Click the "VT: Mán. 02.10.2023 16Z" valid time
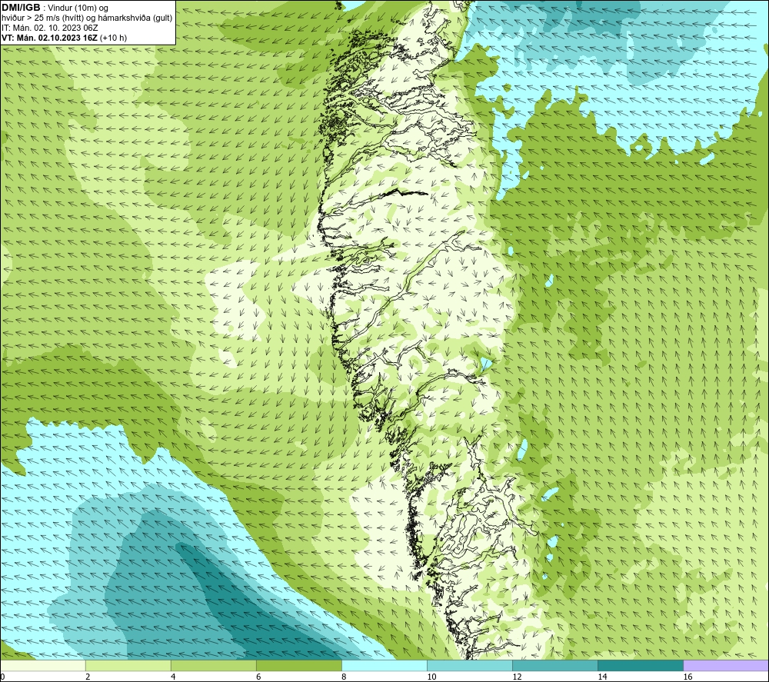The width and height of the screenshot is (769, 682). pos(49,38)
